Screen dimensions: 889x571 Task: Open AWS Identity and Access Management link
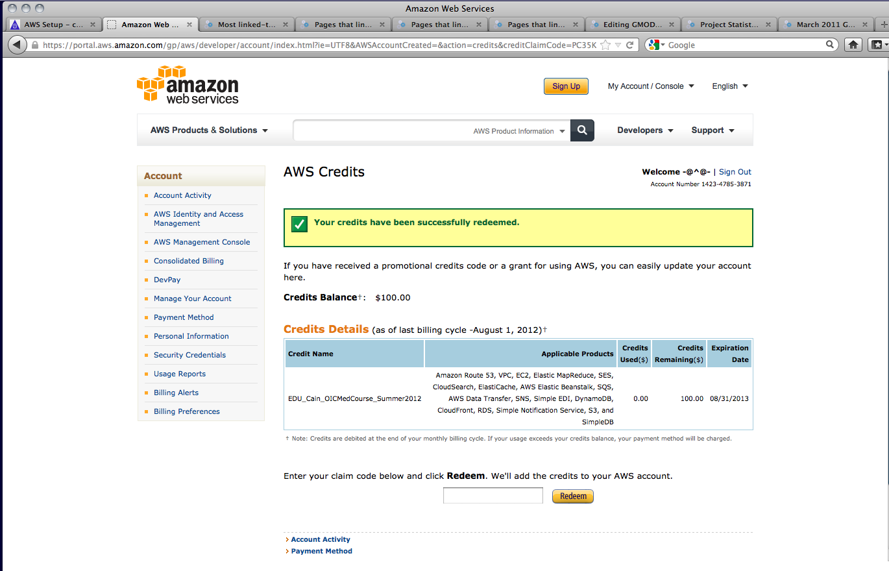tap(199, 219)
